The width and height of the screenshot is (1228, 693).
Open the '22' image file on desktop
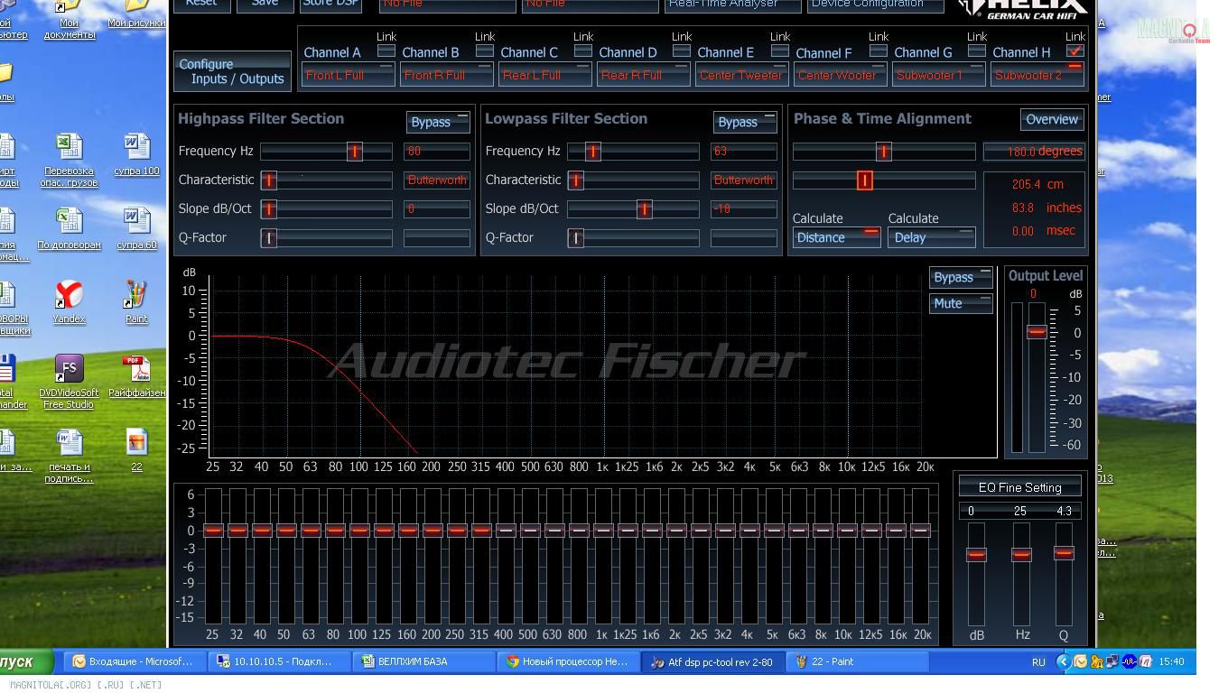coord(136,450)
